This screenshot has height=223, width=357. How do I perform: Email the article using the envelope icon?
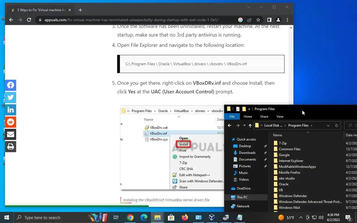(x=11, y=134)
